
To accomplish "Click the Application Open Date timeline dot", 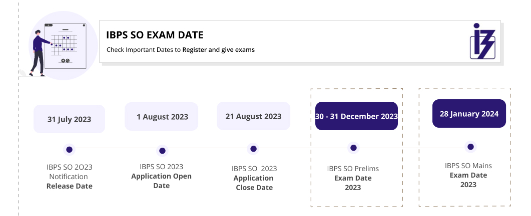I will pyautogui.click(x=162, y=150).
